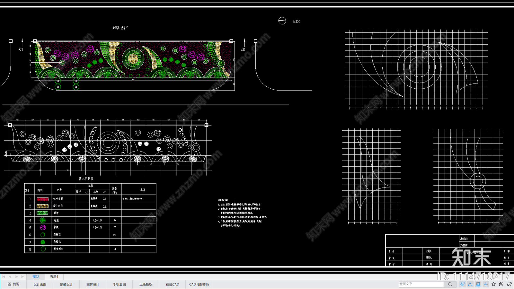The width and height of the screenshot is (514, 289).
Task: Toggle the pan/move arrows icon
Action: (x=462, y=284)
